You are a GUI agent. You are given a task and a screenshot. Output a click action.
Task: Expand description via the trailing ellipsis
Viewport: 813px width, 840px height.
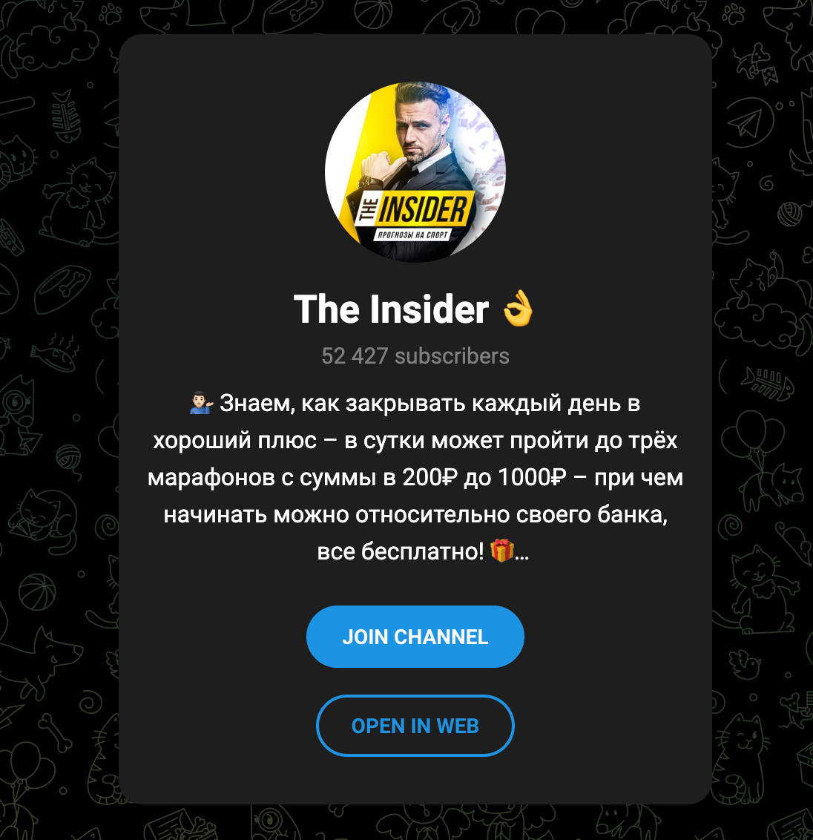(x=521, y=554)
